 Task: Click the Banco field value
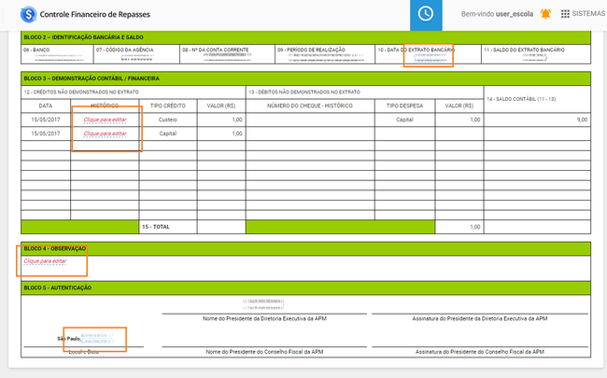(x=58, y=57)
